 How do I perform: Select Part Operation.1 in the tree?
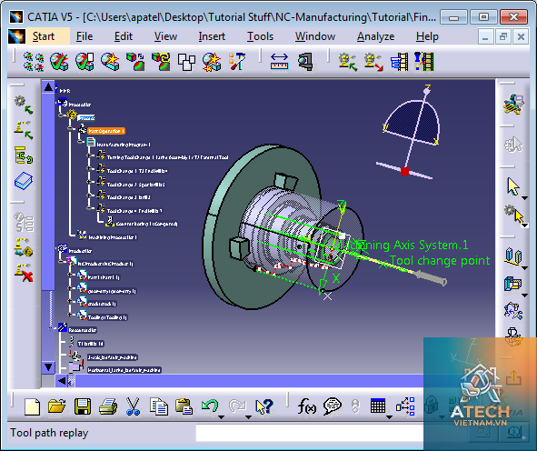point(106,131)
